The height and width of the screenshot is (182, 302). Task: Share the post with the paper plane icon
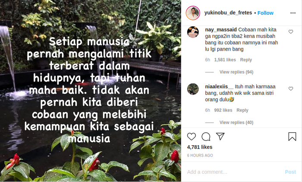point(220,136)
